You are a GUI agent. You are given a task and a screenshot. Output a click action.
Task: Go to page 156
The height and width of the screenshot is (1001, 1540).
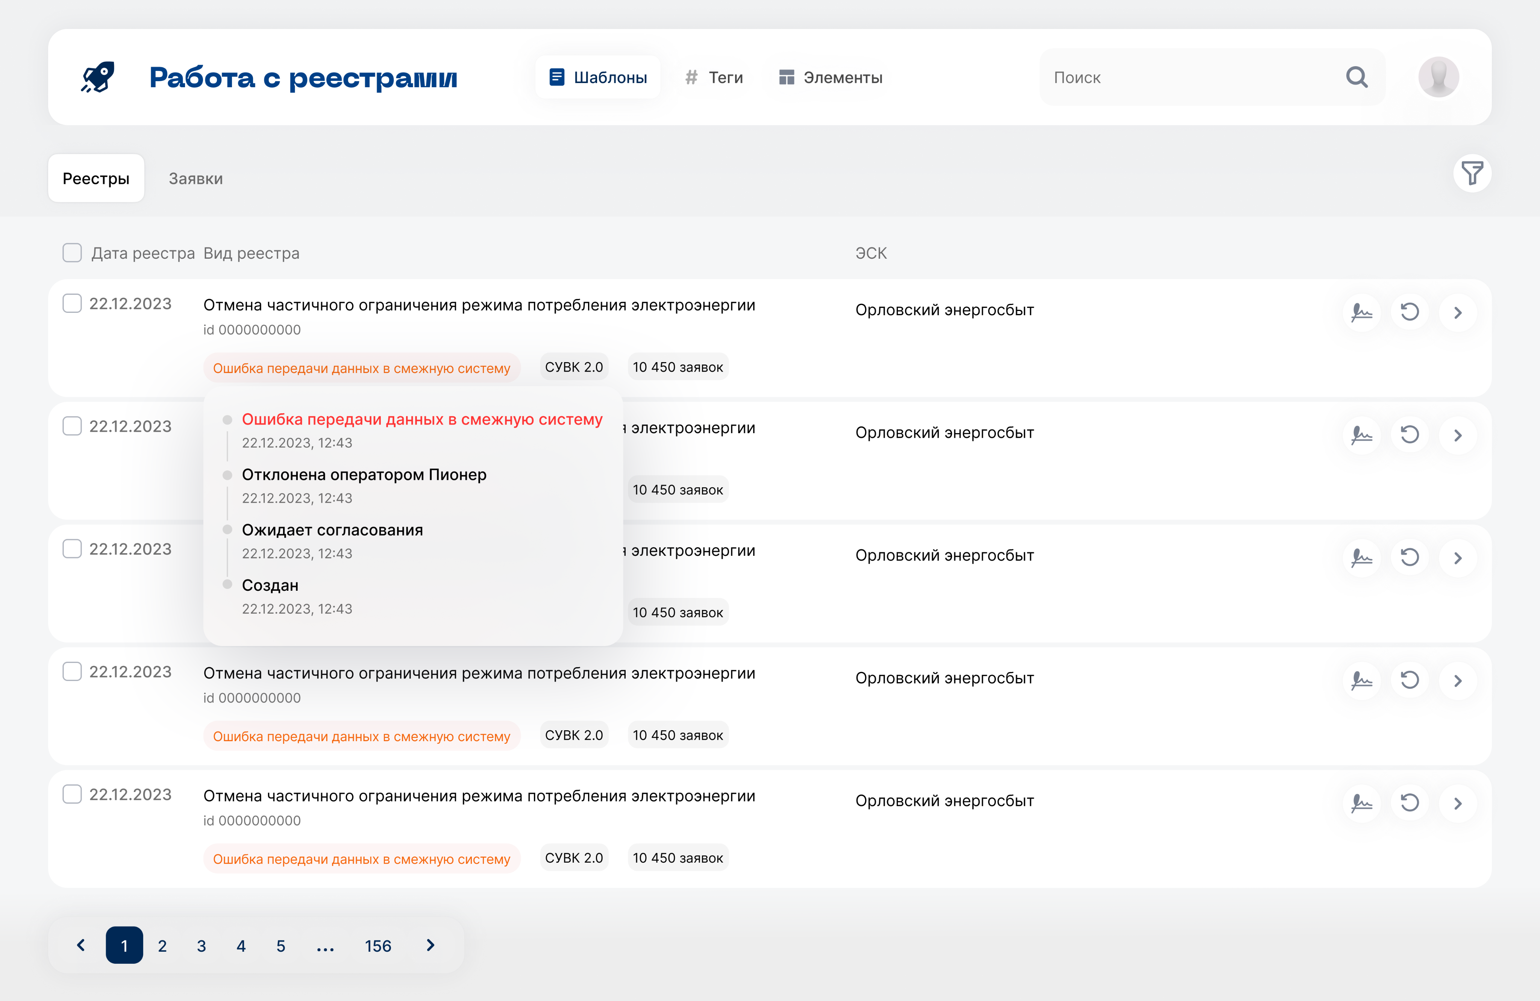(x=378, y=946)
